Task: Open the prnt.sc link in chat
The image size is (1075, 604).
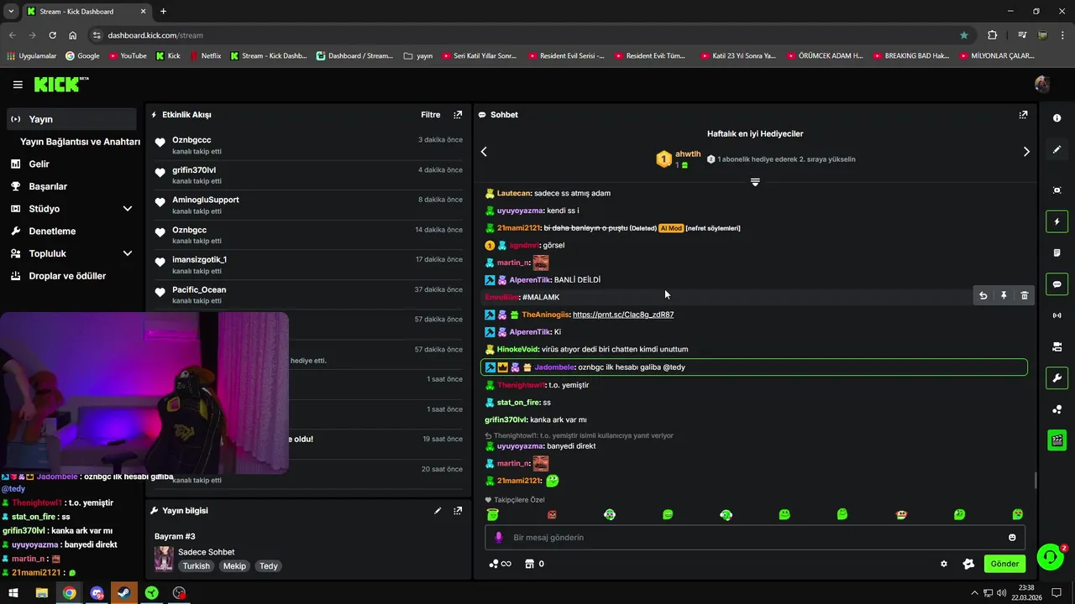Action: pyautogui.click(x=623, y=315)
